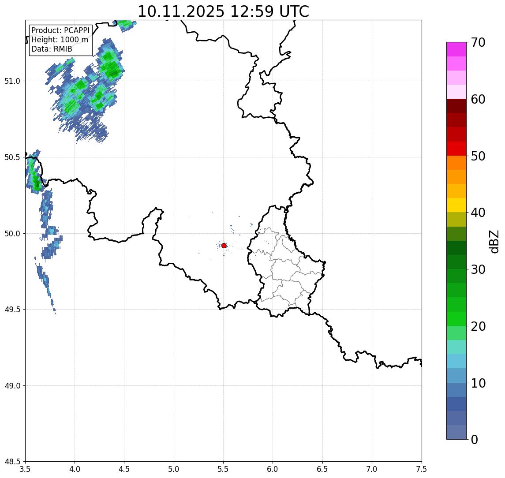
Task: Click the latitude axis label 48.5
Action: tap(12, 462)
